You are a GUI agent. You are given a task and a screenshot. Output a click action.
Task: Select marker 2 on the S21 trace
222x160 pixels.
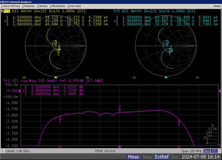tap(119, 110)
